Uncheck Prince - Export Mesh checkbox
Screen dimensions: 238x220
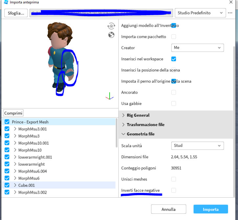pyautogui.click(x=7, y=122)
